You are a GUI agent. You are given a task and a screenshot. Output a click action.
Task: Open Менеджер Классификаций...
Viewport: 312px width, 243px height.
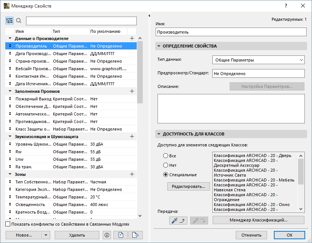[258, 220]
